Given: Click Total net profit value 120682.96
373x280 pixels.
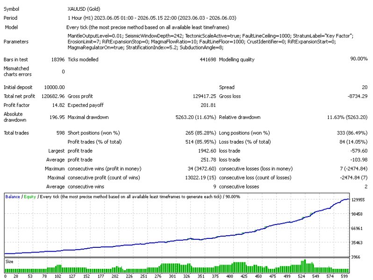Looking at the screenshot, I should [53, 96].
